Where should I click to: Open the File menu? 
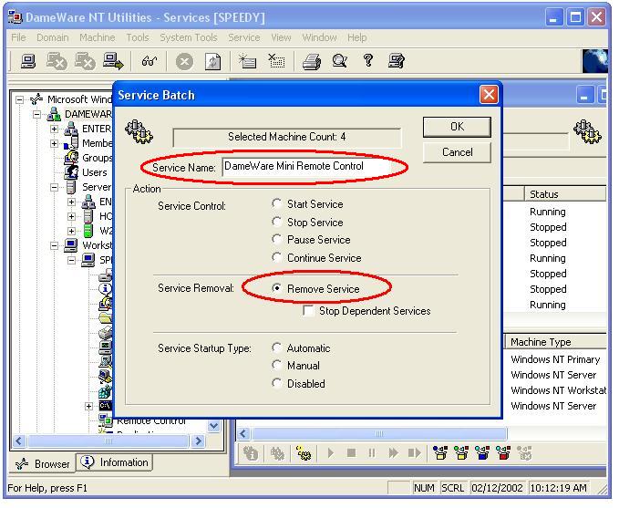pos(18,37)
